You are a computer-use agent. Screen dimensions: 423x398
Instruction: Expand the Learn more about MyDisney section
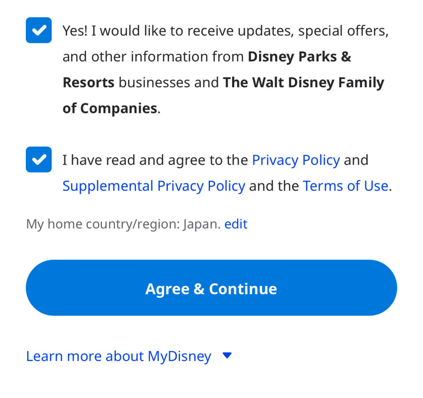119,355
